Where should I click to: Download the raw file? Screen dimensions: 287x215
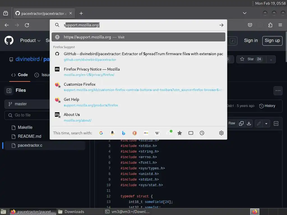point(249,123)
